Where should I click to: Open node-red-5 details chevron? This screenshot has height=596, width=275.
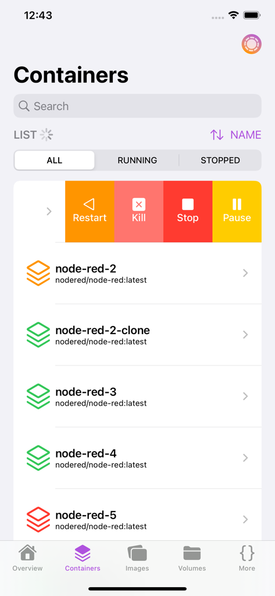(245, 519)
